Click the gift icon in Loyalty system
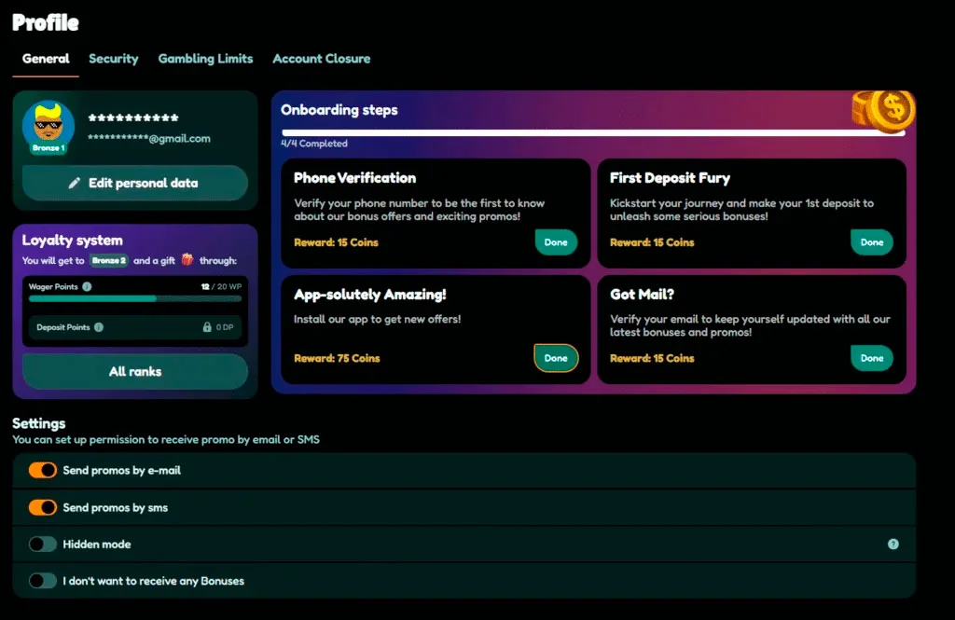 (x=187, y=260)
